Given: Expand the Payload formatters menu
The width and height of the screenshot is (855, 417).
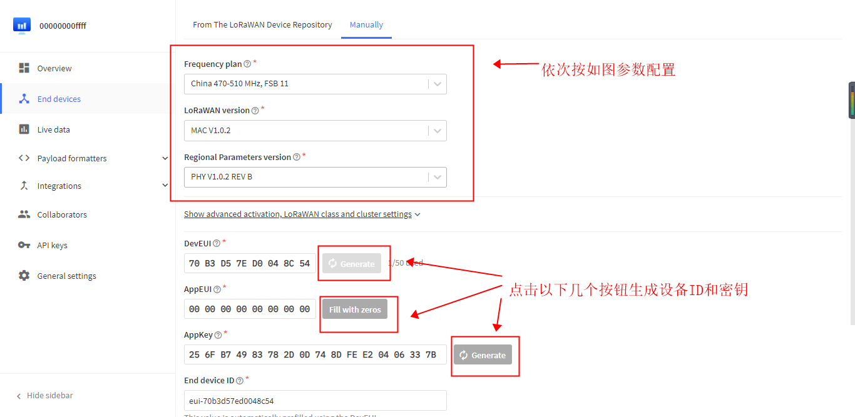Looking at the screenshot, I should click(x=165, y=158).
